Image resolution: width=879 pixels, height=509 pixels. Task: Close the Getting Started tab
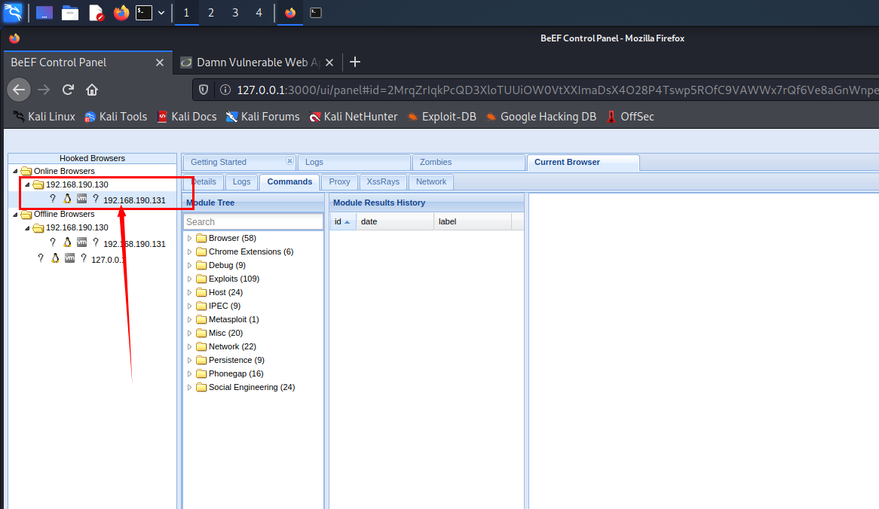pyautogui.click(x=289, y=160)
